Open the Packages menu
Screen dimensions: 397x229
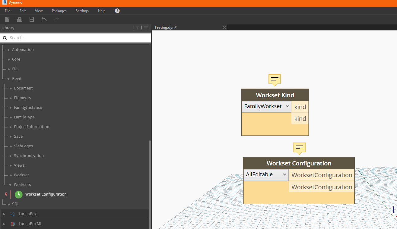59,11
